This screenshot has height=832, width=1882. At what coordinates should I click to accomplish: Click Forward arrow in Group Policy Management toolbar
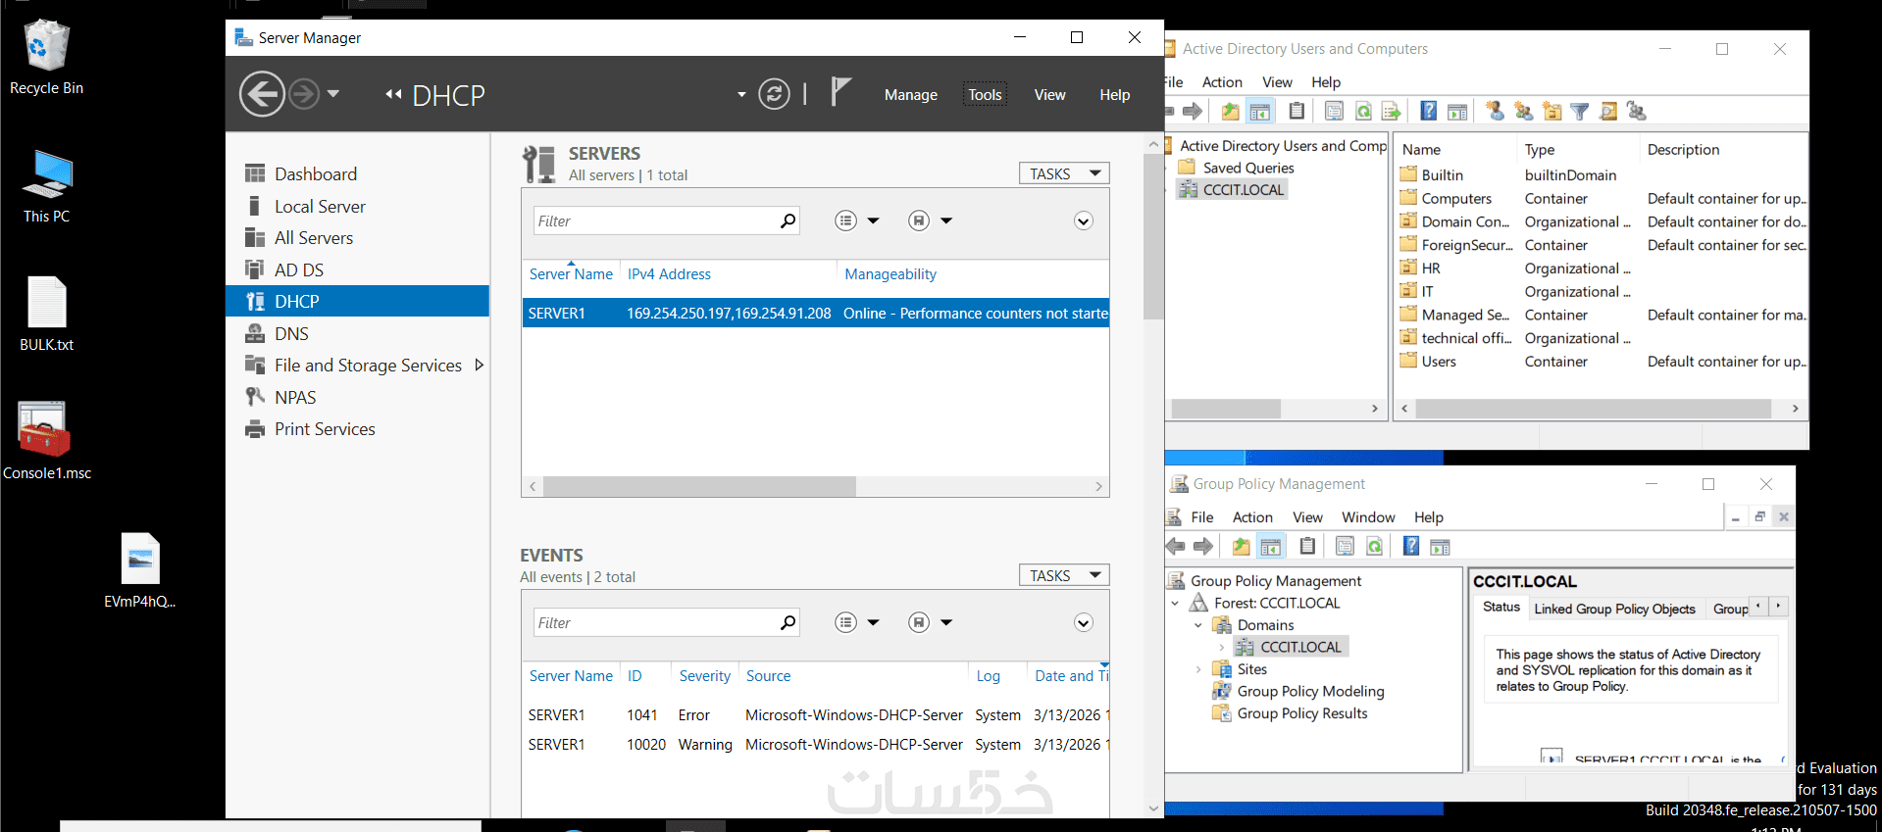click(x=1203, y=546)
